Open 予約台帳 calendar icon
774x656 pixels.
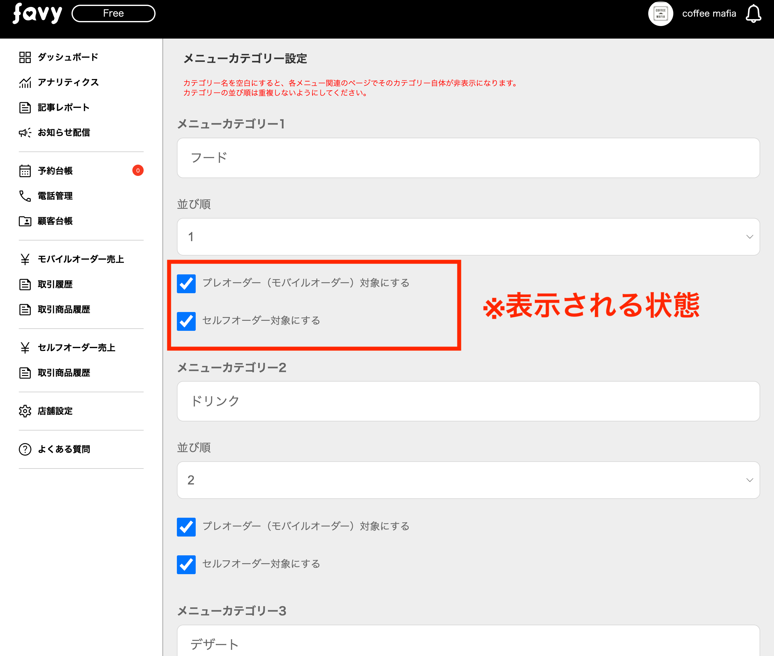(x=25, y=171)
